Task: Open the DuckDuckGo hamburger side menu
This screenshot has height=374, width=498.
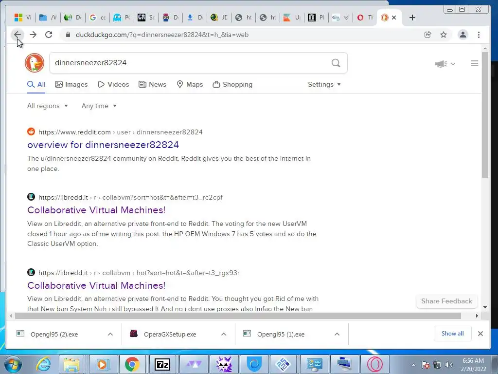Action: (474, 63)
